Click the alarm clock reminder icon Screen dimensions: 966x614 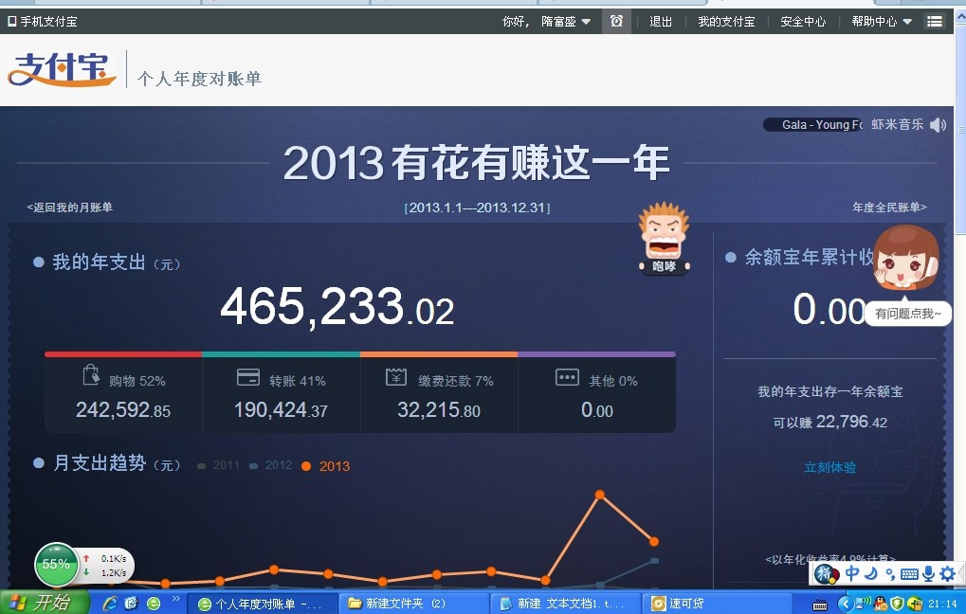click(616, 21)
